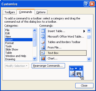Click the Text Box command icon

(43, 53)
